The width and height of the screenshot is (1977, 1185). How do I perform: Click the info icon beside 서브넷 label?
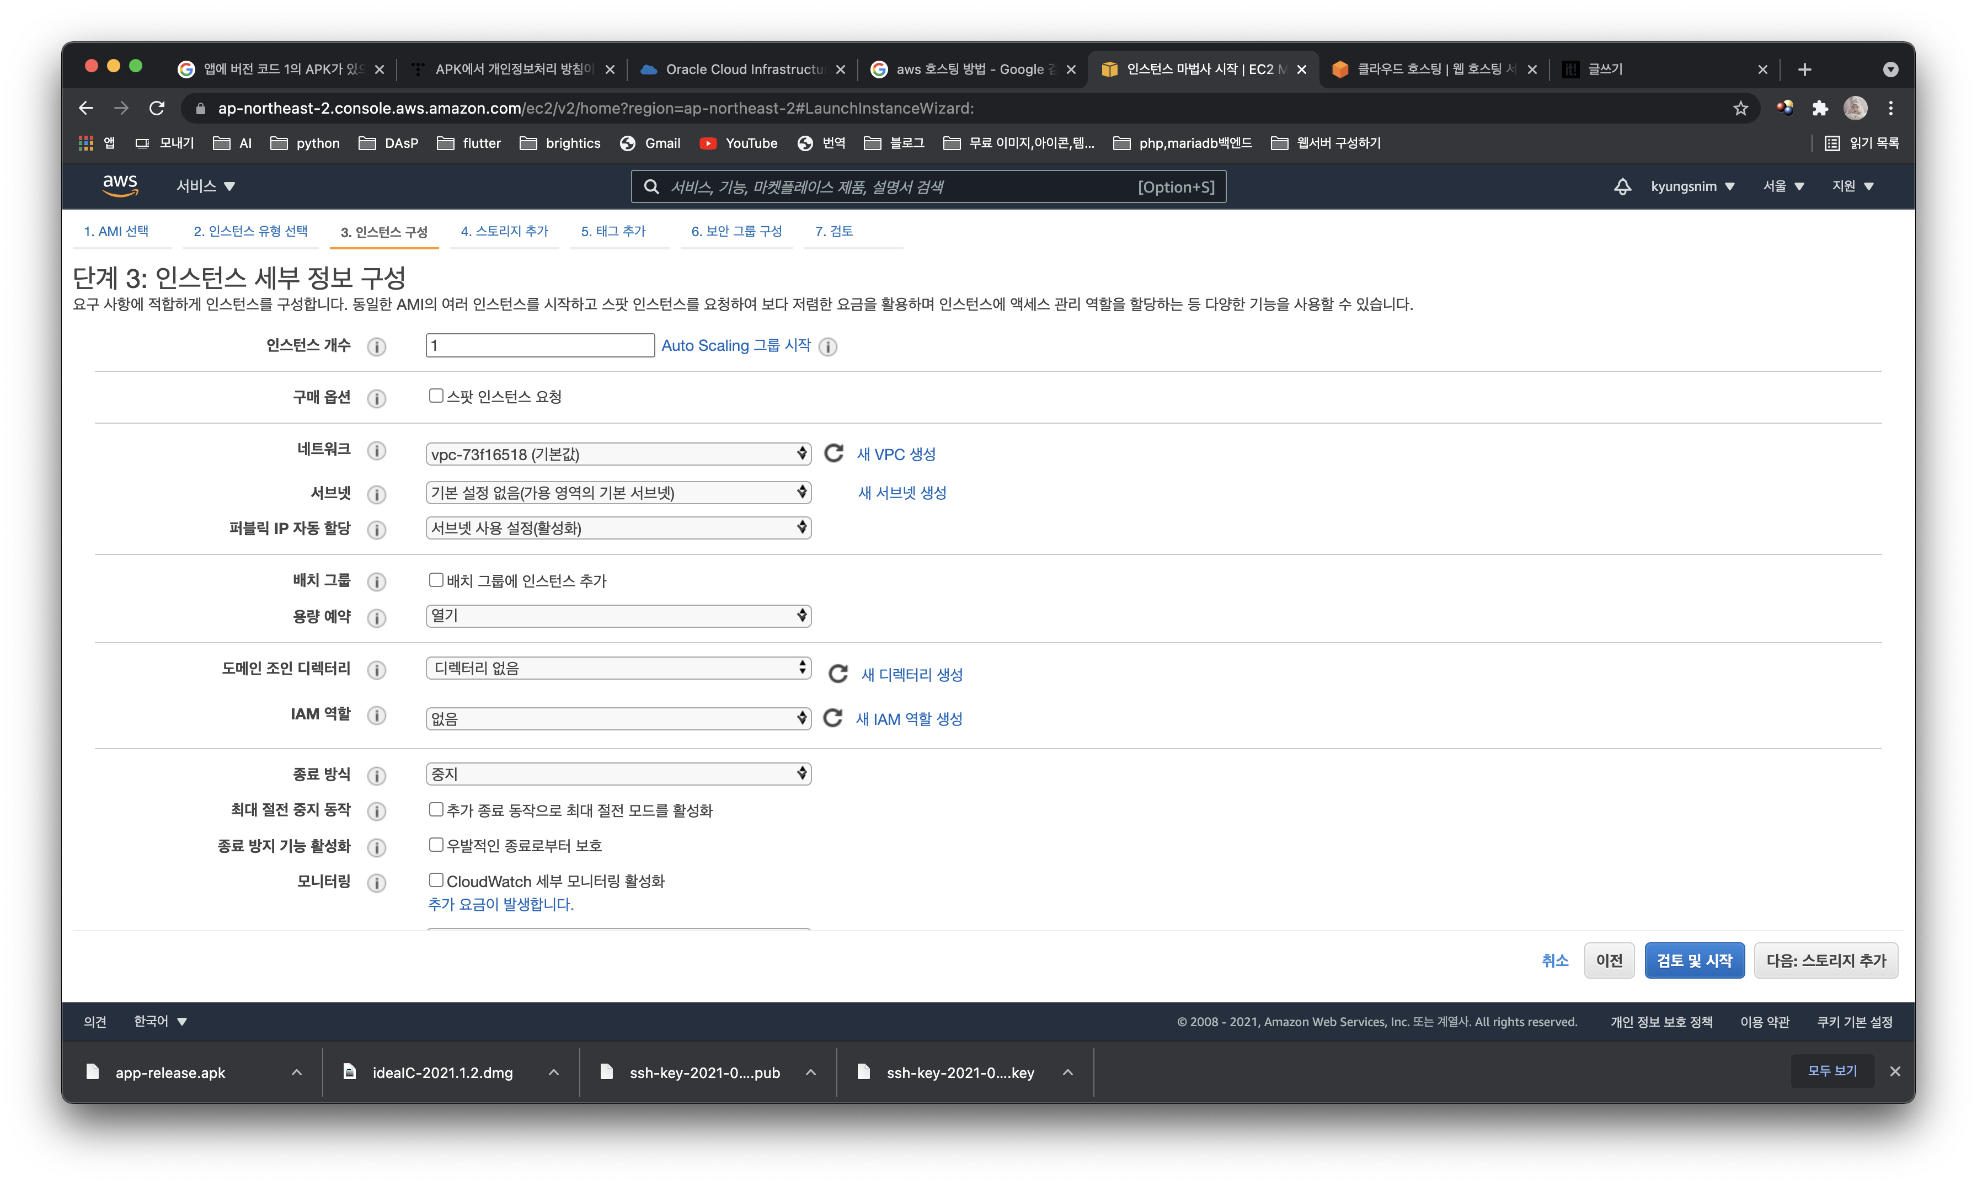tap(376, 494)
